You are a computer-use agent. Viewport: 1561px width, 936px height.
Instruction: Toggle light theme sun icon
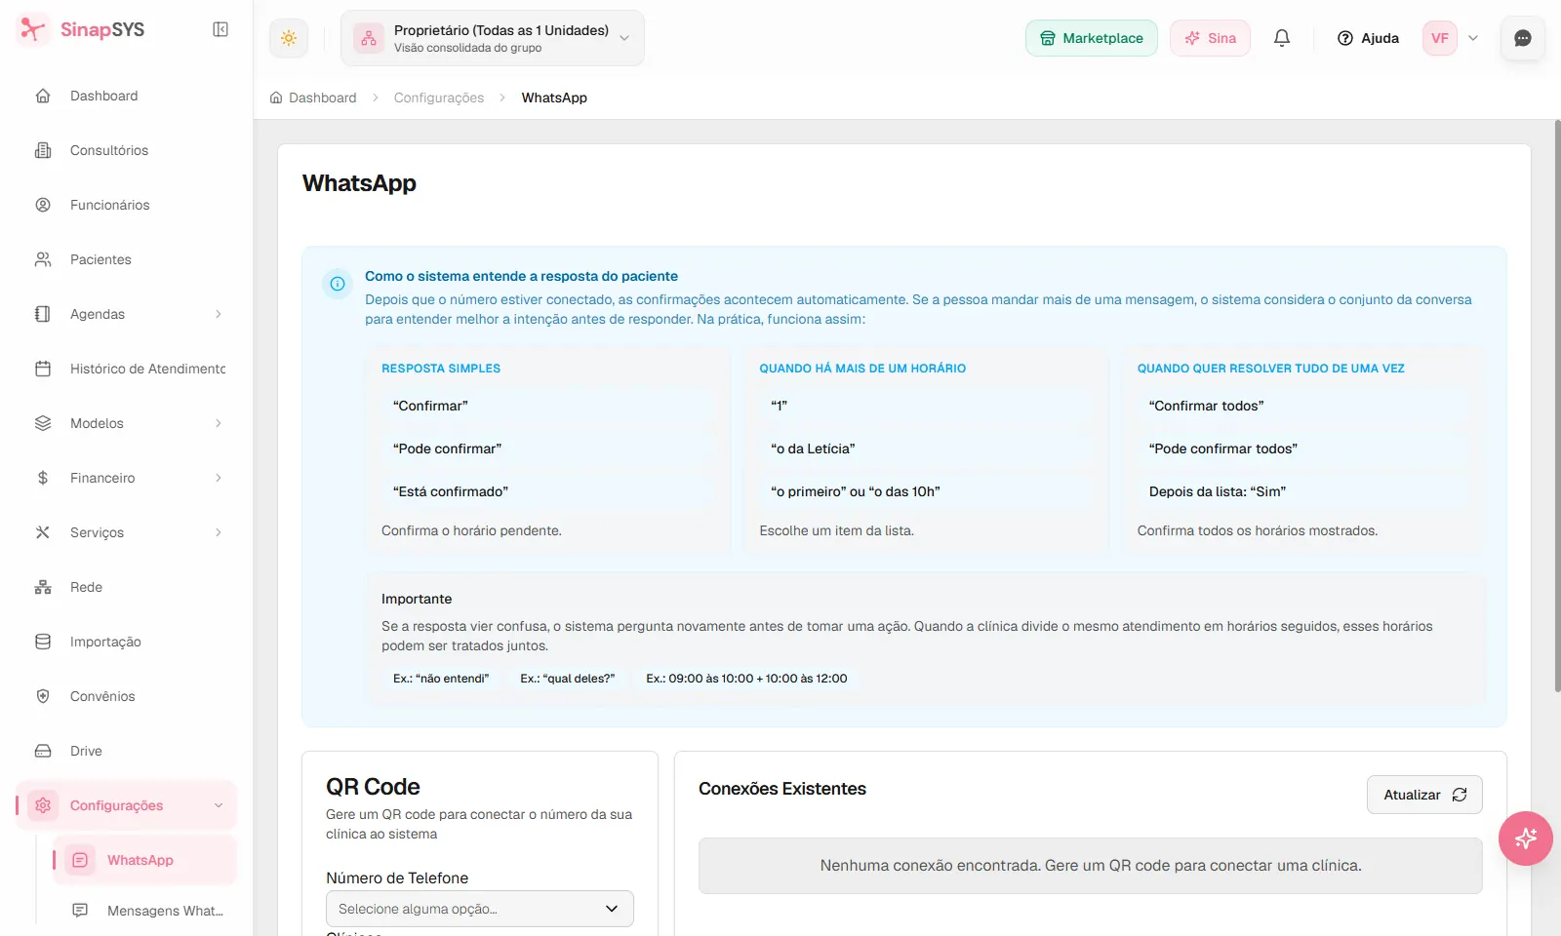(x=289, y=38)
